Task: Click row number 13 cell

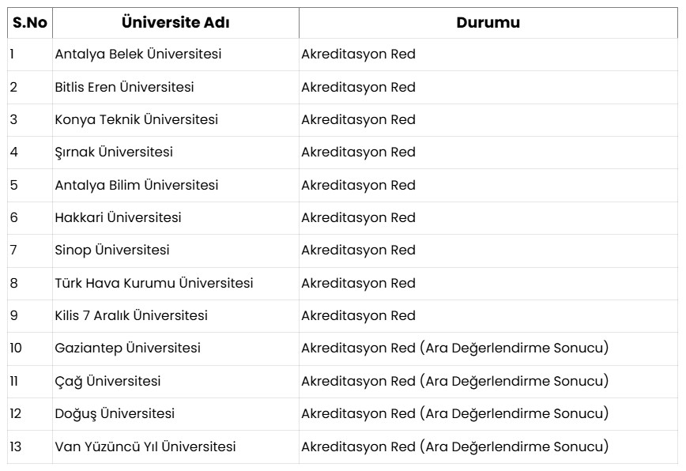Action: (x=16, y=447)
